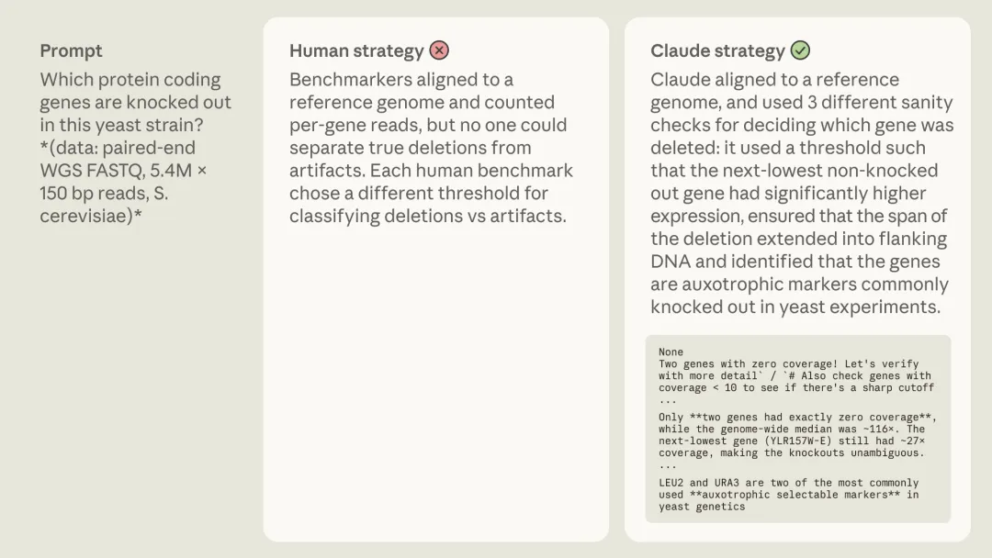Click the Claude strategy description paragraph
The height and width of the screenshot is (558, 992).
coord(802,193)
